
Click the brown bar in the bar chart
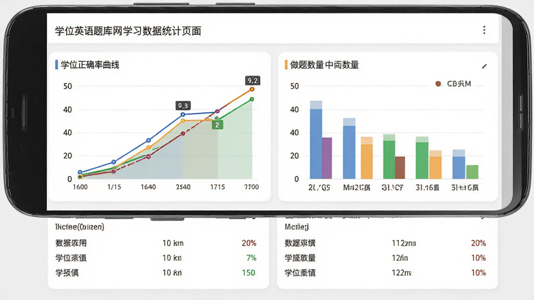point(400,168)
